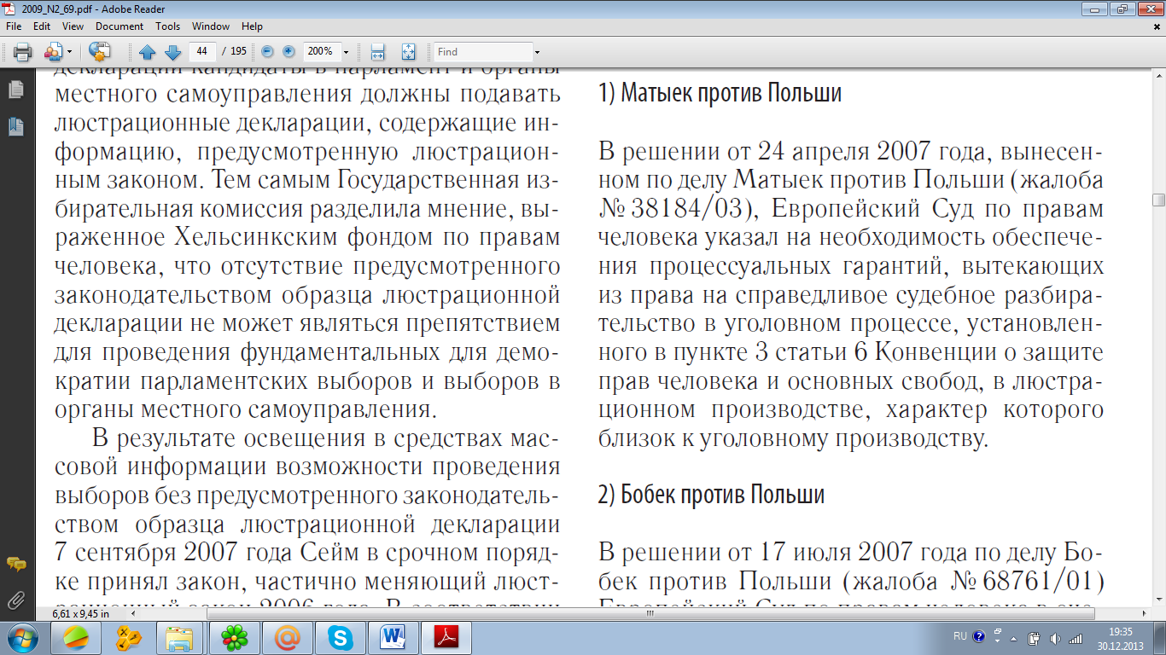Open the View menu
The image size is (1166, 655).
(73, 26)
